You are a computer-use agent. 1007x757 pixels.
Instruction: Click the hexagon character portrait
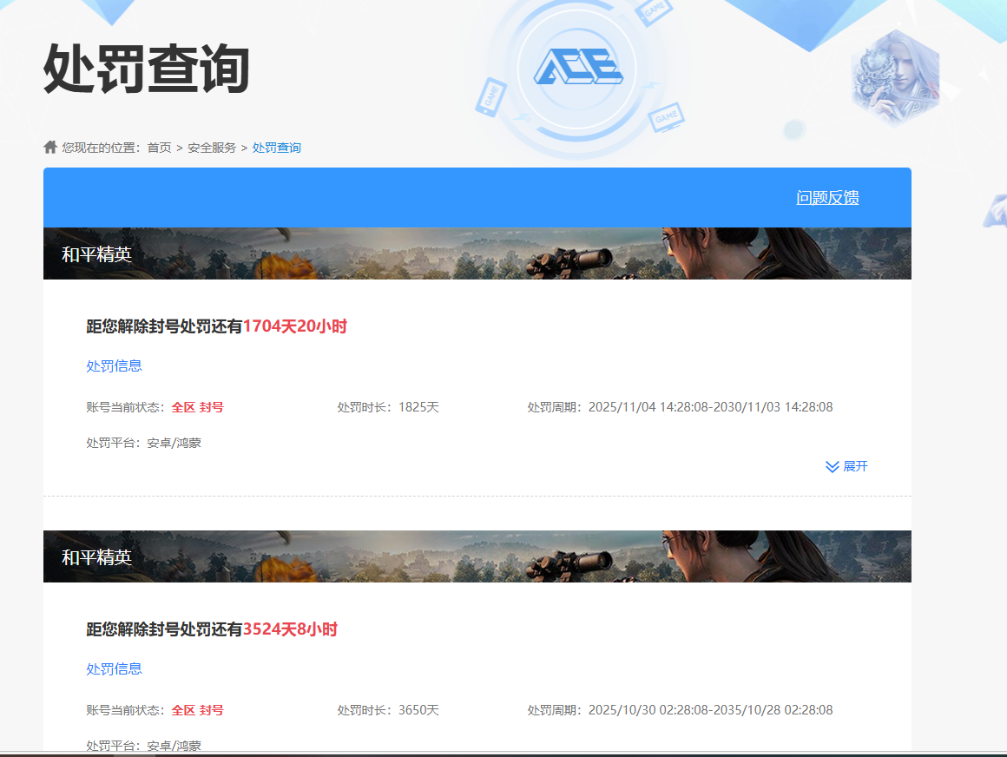895,77
